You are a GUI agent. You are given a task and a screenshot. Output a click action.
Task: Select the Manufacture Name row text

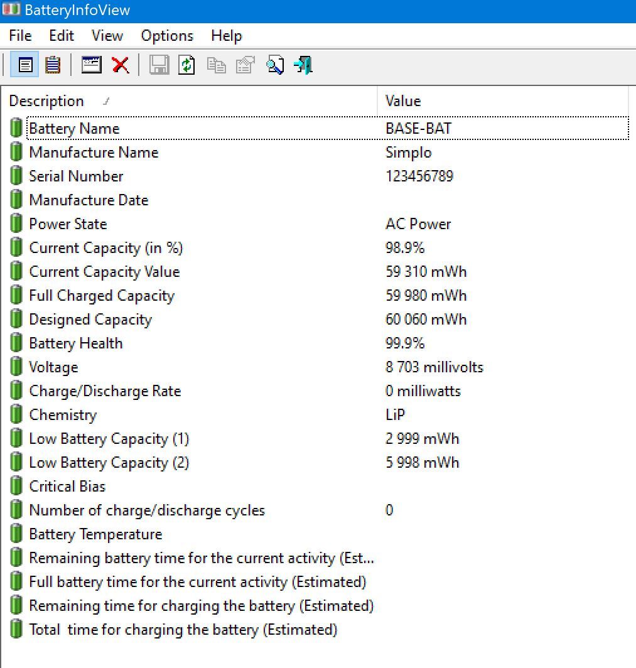(94, 152)
